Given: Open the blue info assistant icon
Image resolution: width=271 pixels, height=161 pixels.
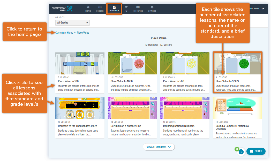Looking at the screenshot, I should coord(241,152).
